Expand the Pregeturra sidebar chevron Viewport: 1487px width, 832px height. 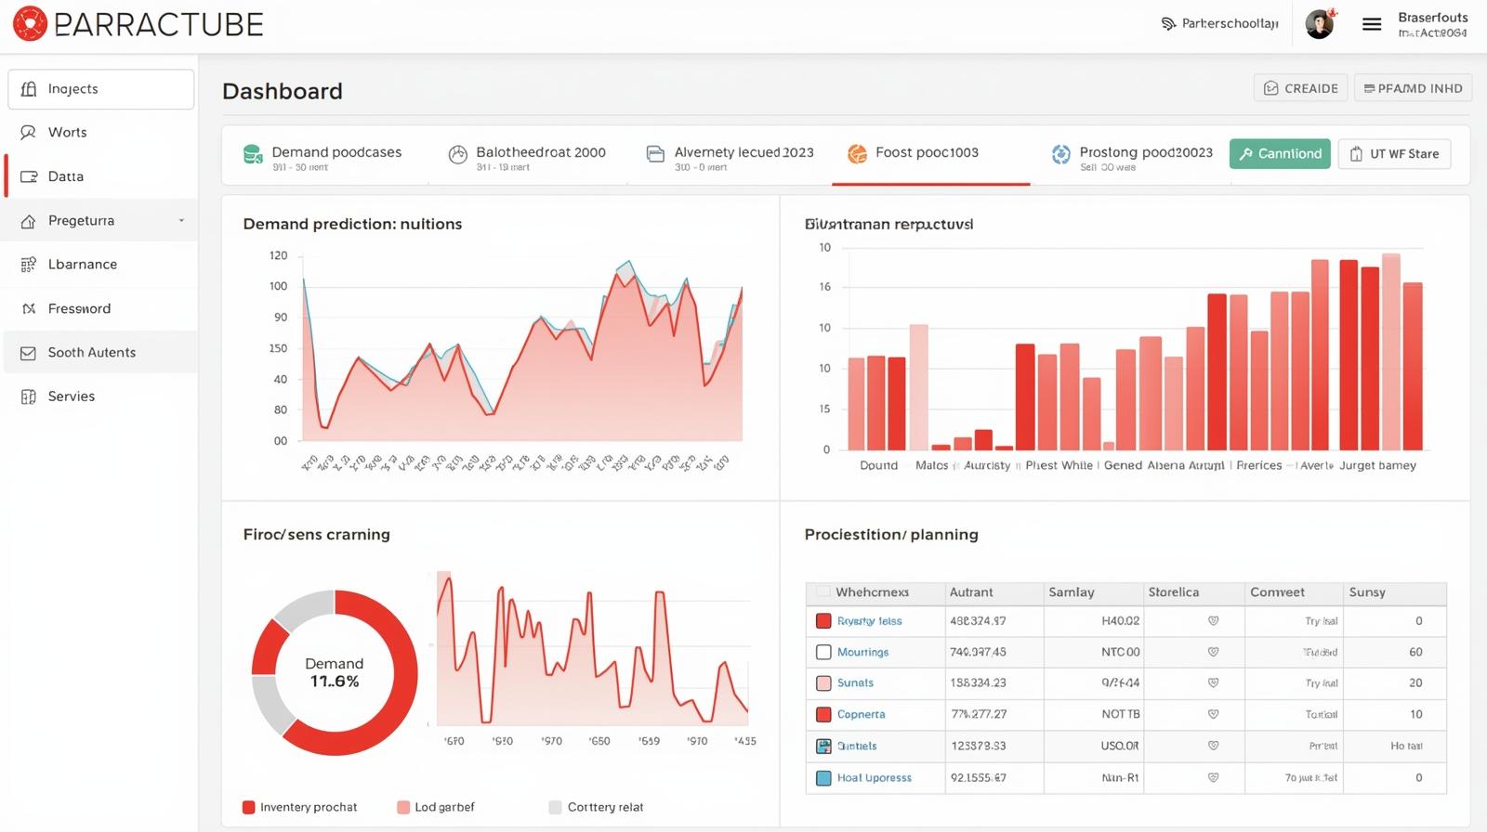(181, 221)
